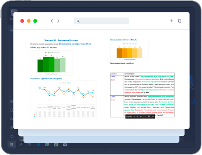Image resolution: width=202 pixels, height=155 pixels.
Task: Open the Windows Start button
Action: (12, 144)
